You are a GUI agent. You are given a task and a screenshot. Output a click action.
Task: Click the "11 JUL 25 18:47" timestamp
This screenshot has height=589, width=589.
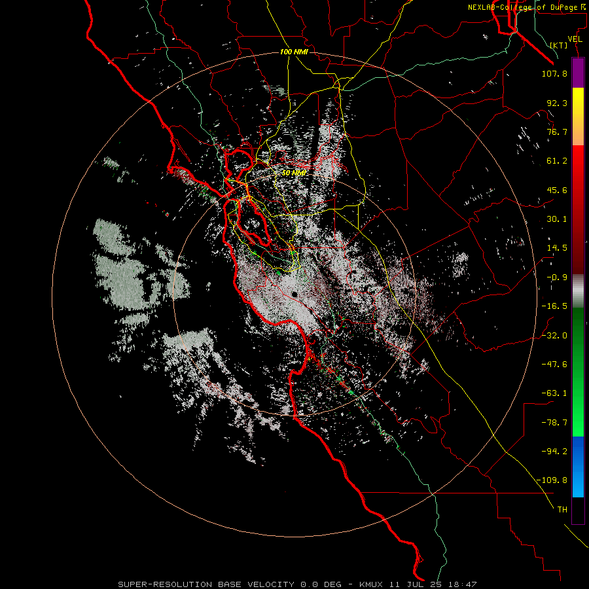pyautogui.click(x=435, y=584)
